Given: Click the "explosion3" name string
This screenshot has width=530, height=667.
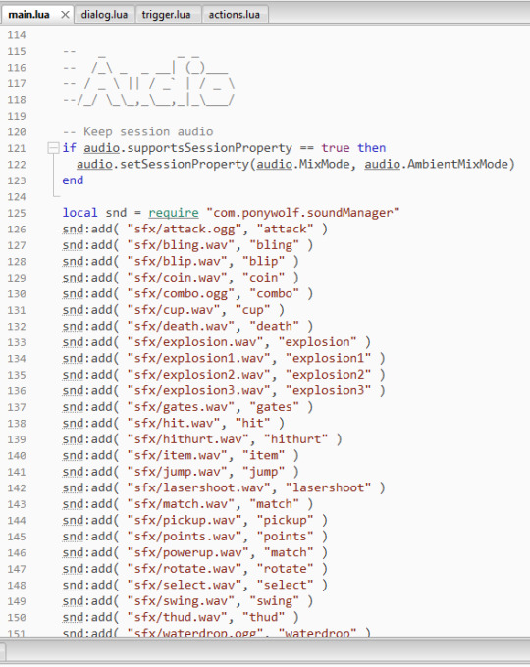Looking at the screenshot, I should 328,390.
